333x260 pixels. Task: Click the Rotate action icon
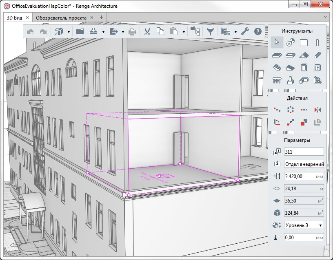[277, 122]
